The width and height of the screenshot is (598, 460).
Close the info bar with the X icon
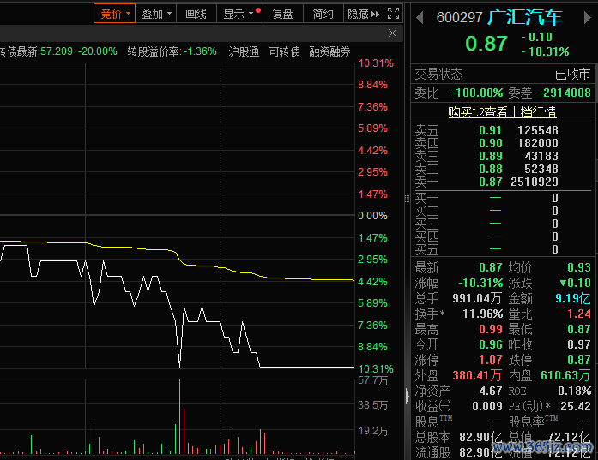tap(393, 33)
